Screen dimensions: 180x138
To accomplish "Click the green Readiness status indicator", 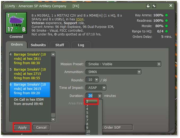I will (166, 21).
